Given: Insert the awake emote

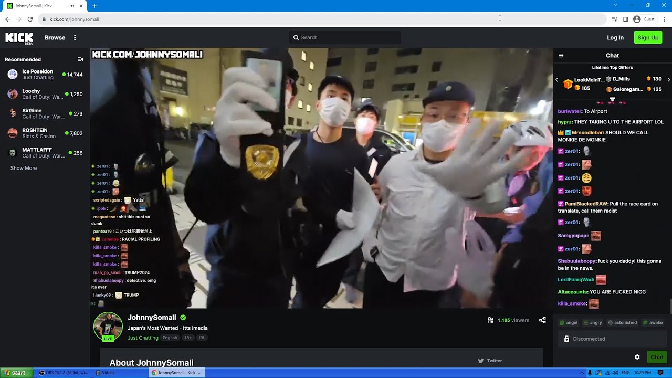Looking at the screenshot, I should tap(654, 323).
